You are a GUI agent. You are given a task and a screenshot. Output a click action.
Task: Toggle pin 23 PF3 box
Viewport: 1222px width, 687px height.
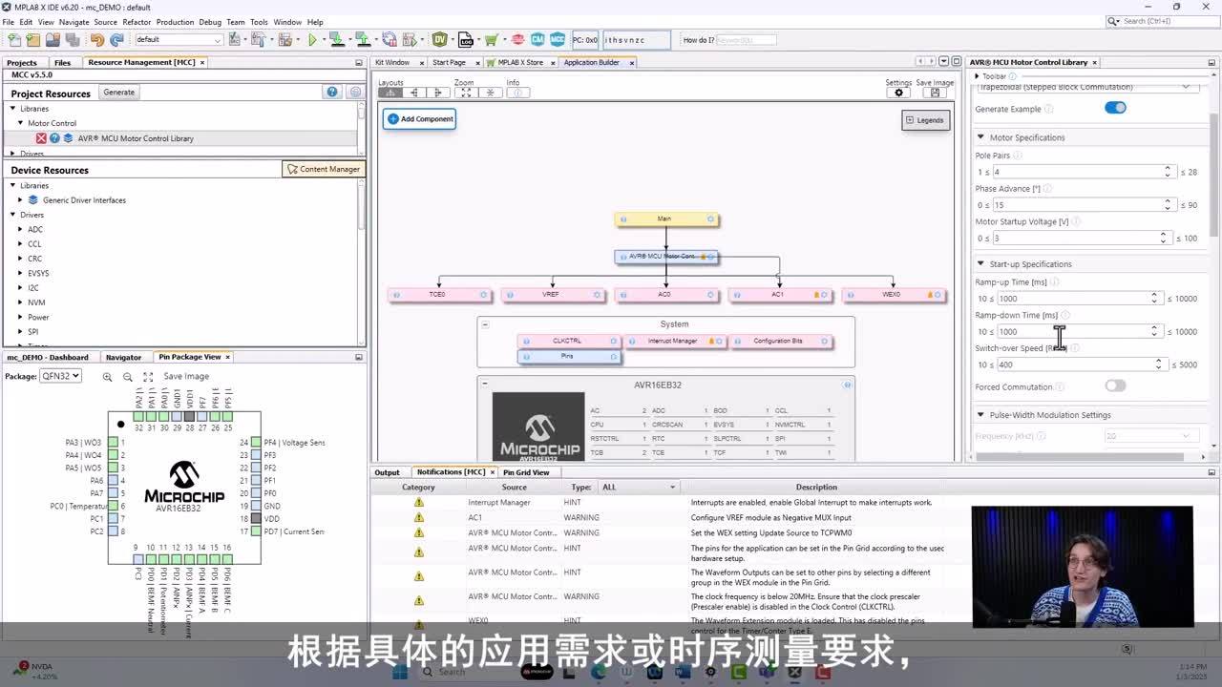[256, 455]
